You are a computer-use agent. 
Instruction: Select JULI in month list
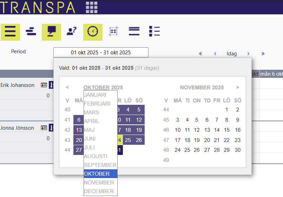[100, 148]
